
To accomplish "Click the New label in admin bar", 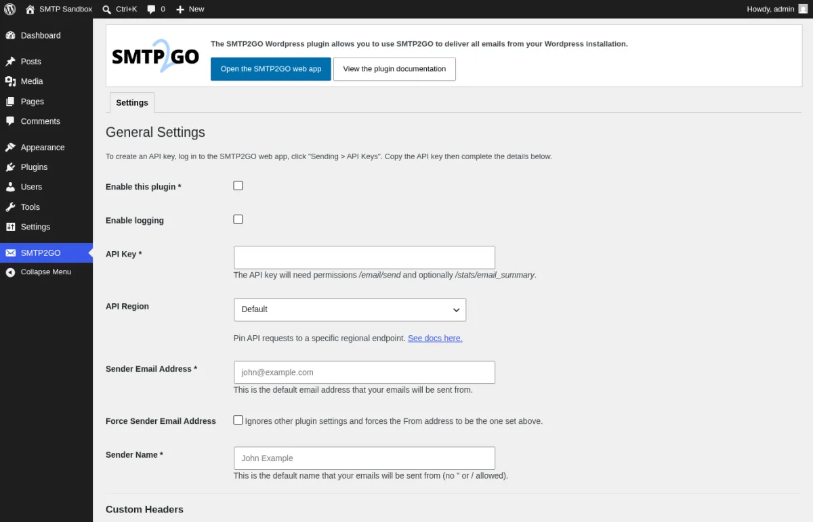I will coord(196,9).
